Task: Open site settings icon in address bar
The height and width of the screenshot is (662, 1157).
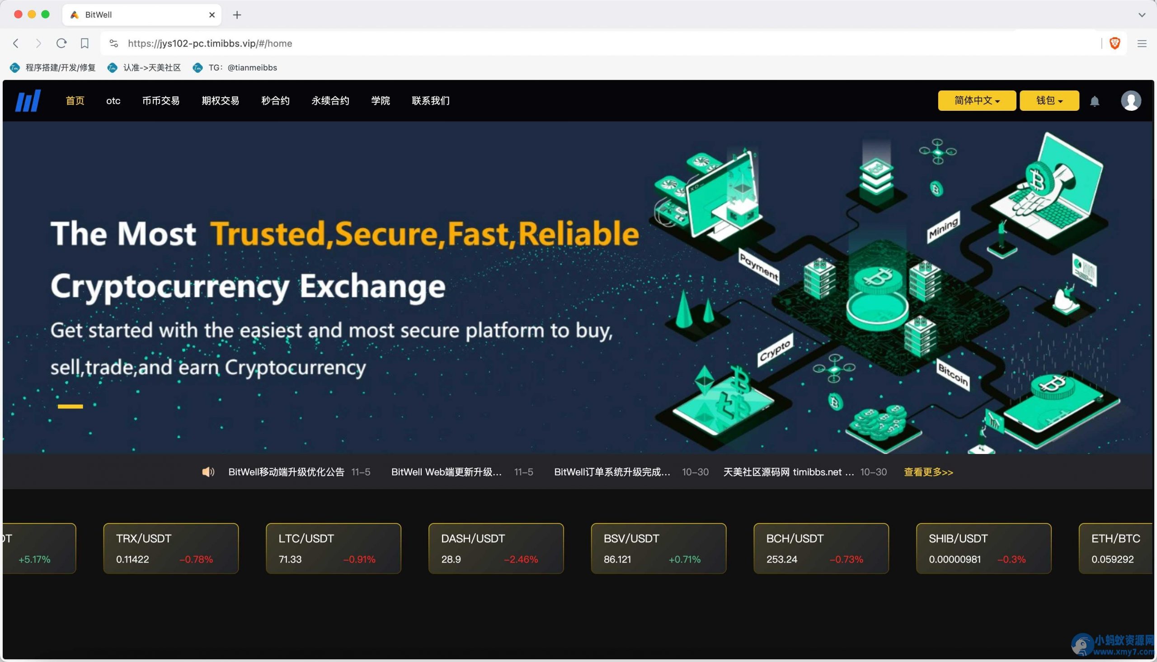Action: click(113, 43)
